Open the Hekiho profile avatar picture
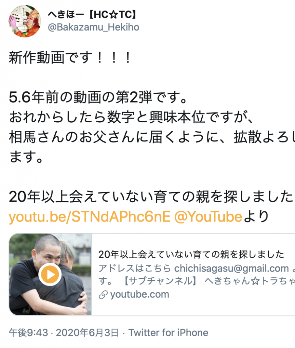Screen dimensions: 295x348 [24, 21]
